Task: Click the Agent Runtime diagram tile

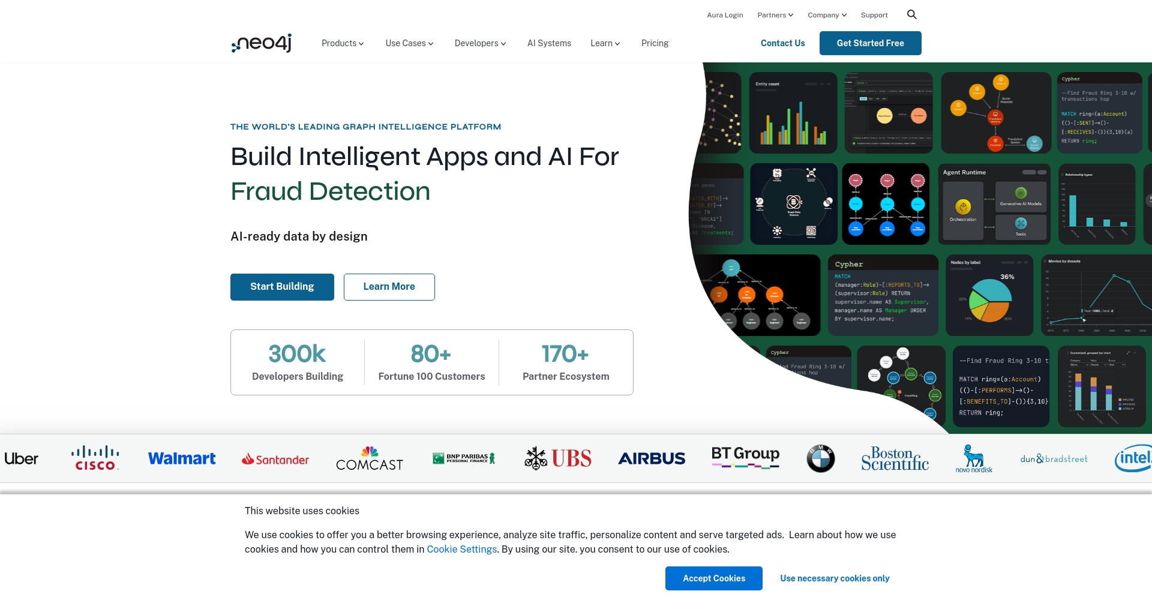Action: coord(994,204)
